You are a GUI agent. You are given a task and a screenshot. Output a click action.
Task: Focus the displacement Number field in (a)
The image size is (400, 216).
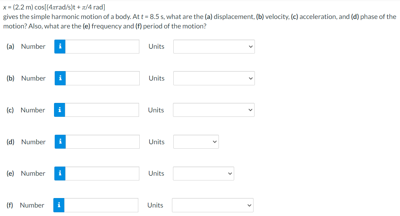point(102,46)
